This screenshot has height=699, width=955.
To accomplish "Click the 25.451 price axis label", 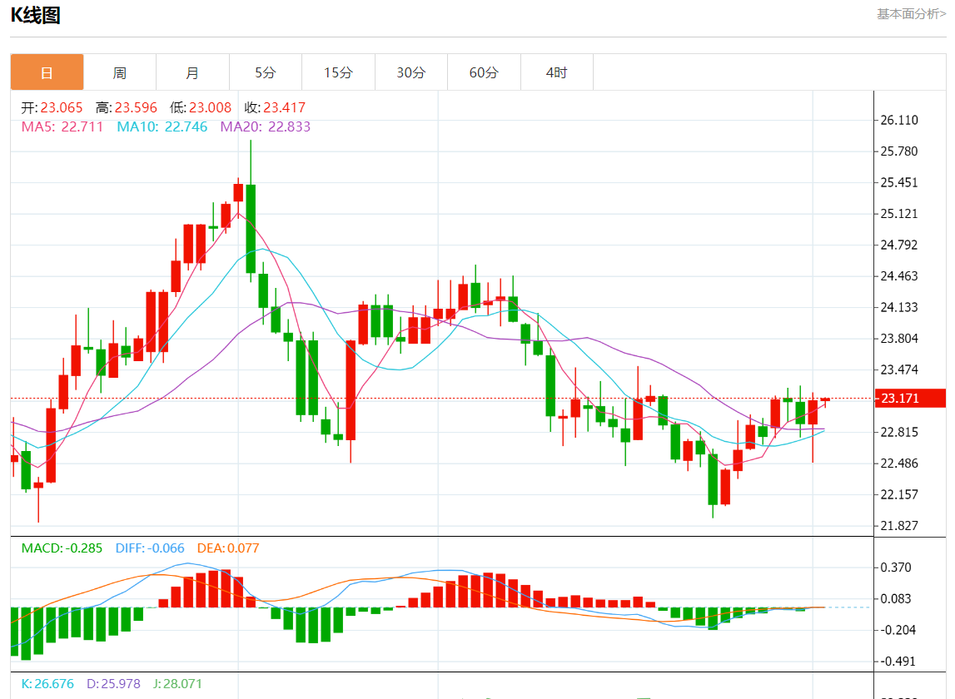I will coord(899,183).
